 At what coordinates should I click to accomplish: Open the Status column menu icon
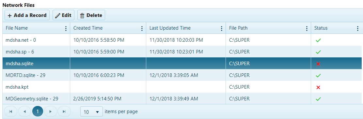357,28
